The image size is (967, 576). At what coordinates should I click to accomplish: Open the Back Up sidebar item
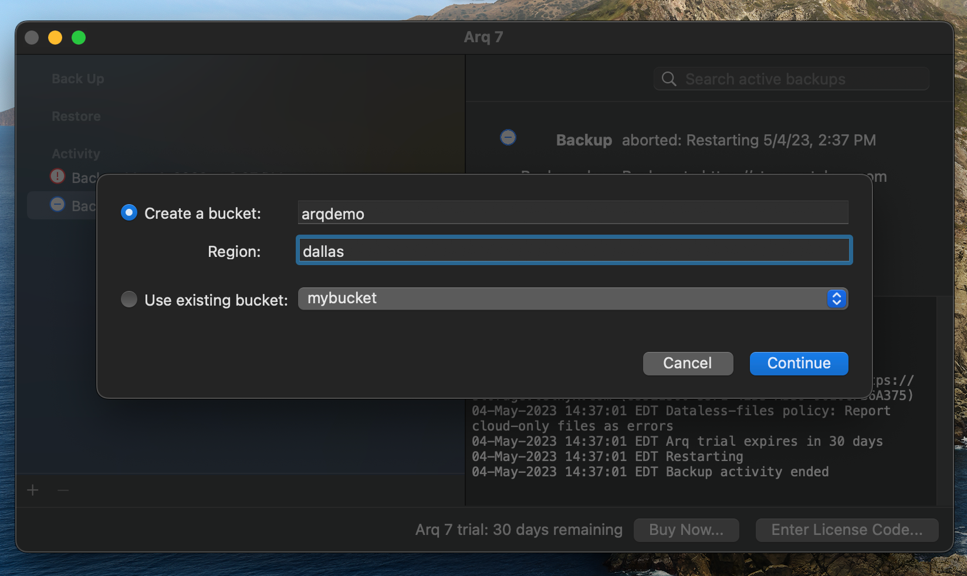[x=78, y=79]
